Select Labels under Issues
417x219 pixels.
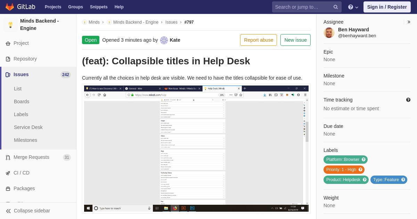[21, 114]
